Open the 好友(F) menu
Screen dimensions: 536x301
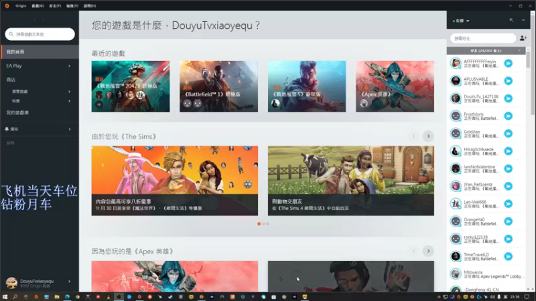point(55,6)
